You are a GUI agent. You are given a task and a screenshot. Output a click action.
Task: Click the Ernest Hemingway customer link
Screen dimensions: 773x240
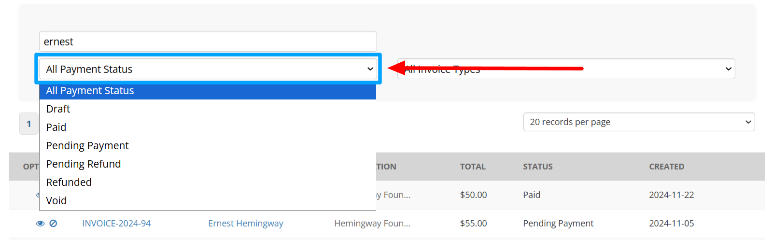coord(246,224)
